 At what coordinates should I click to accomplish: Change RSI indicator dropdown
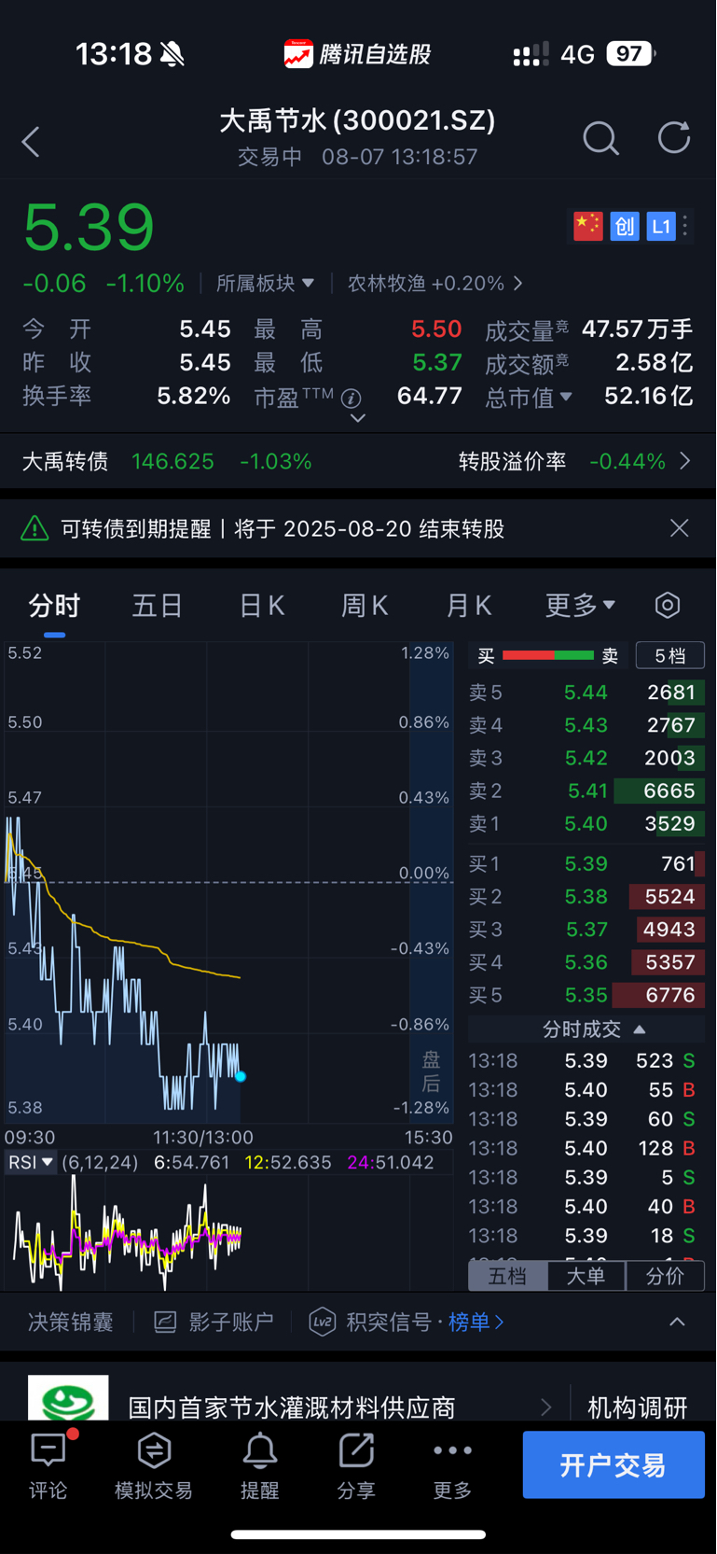pyautogui.click(x=31, y=1162)
